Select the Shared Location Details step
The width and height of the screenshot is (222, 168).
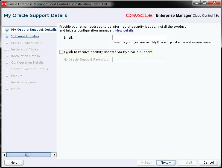(x=30, y=69)
